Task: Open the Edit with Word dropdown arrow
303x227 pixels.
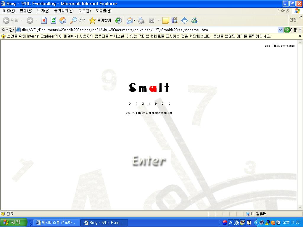Action: coord(159,20)
